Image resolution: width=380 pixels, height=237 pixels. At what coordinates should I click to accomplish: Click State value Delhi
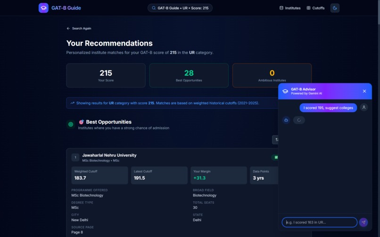pyautogui.click(x=197, y=220)
